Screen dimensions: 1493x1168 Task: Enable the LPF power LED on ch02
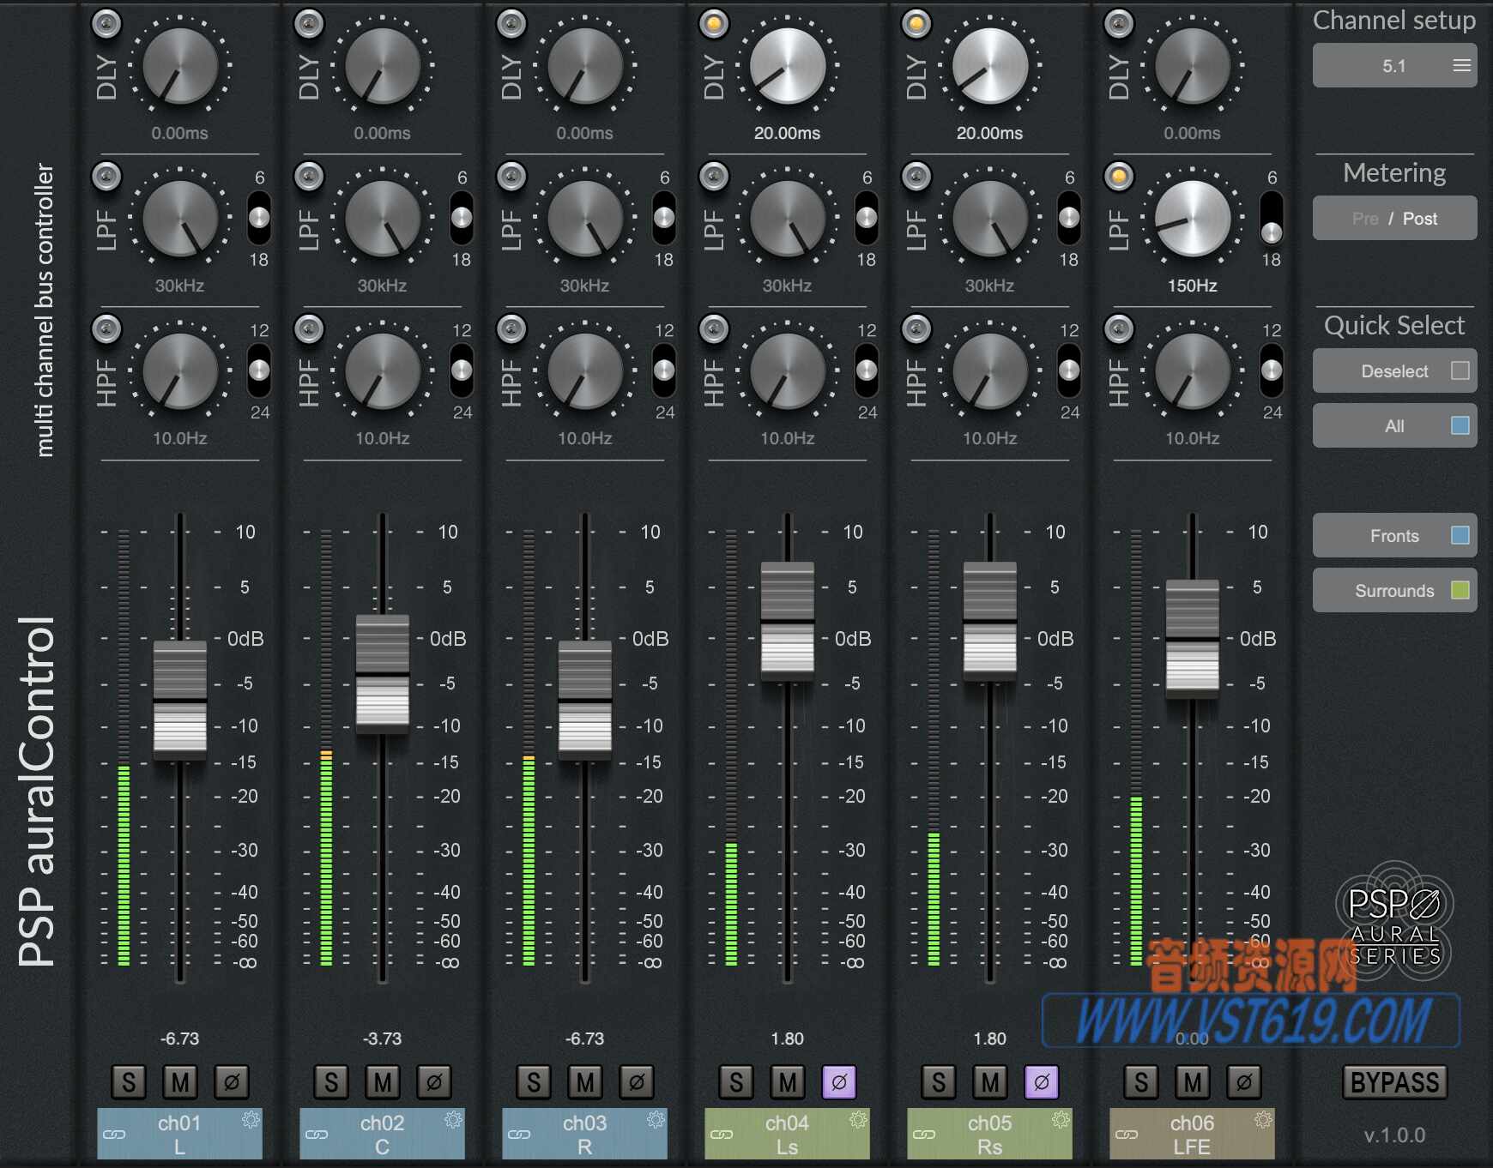[x=309, y=177]
